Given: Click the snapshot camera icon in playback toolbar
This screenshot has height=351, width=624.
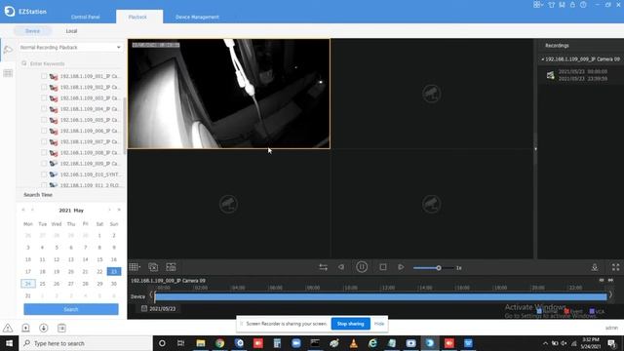Looking at the screenshot, I should pyautogui.click(x=153, y=267).
